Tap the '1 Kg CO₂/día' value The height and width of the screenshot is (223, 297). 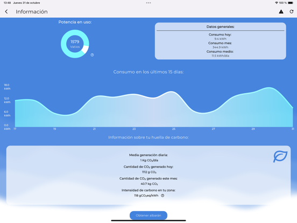(x=149, y=160)
